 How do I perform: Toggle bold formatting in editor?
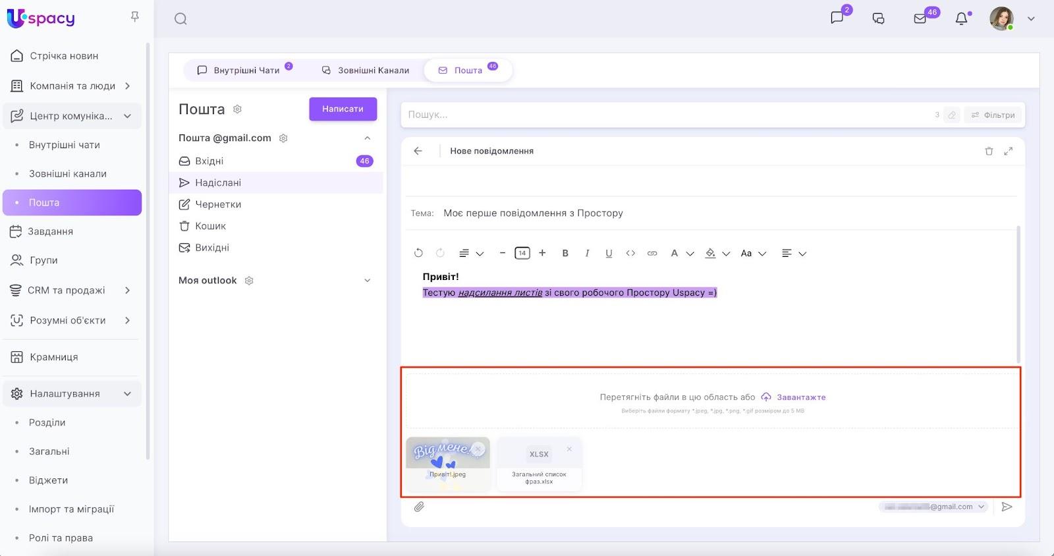point(565,253)
